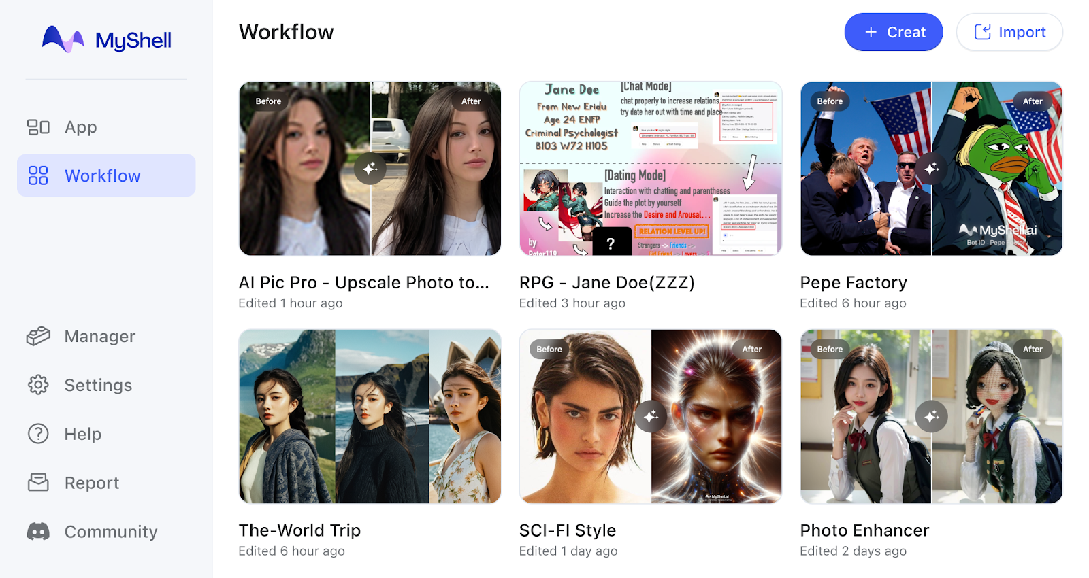1089x578 pixels.
Task: Open the RPG - Jane Doe(ZZZ) thumbnail
Action: (x=650, y=169)
